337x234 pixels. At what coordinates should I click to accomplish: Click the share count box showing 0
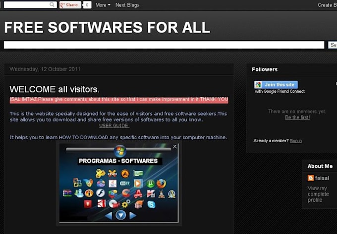[87, 5]
